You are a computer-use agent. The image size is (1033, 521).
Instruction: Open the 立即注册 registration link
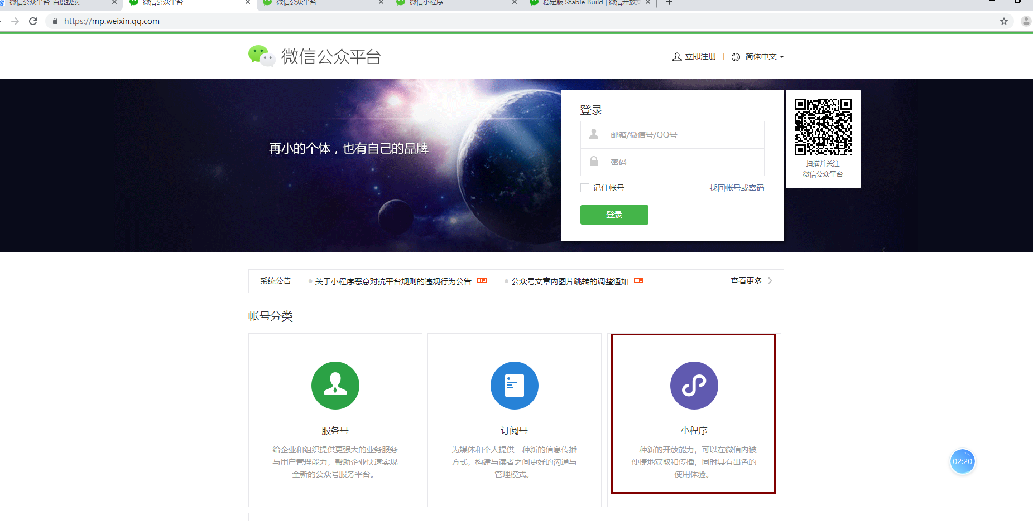(700, 57)
